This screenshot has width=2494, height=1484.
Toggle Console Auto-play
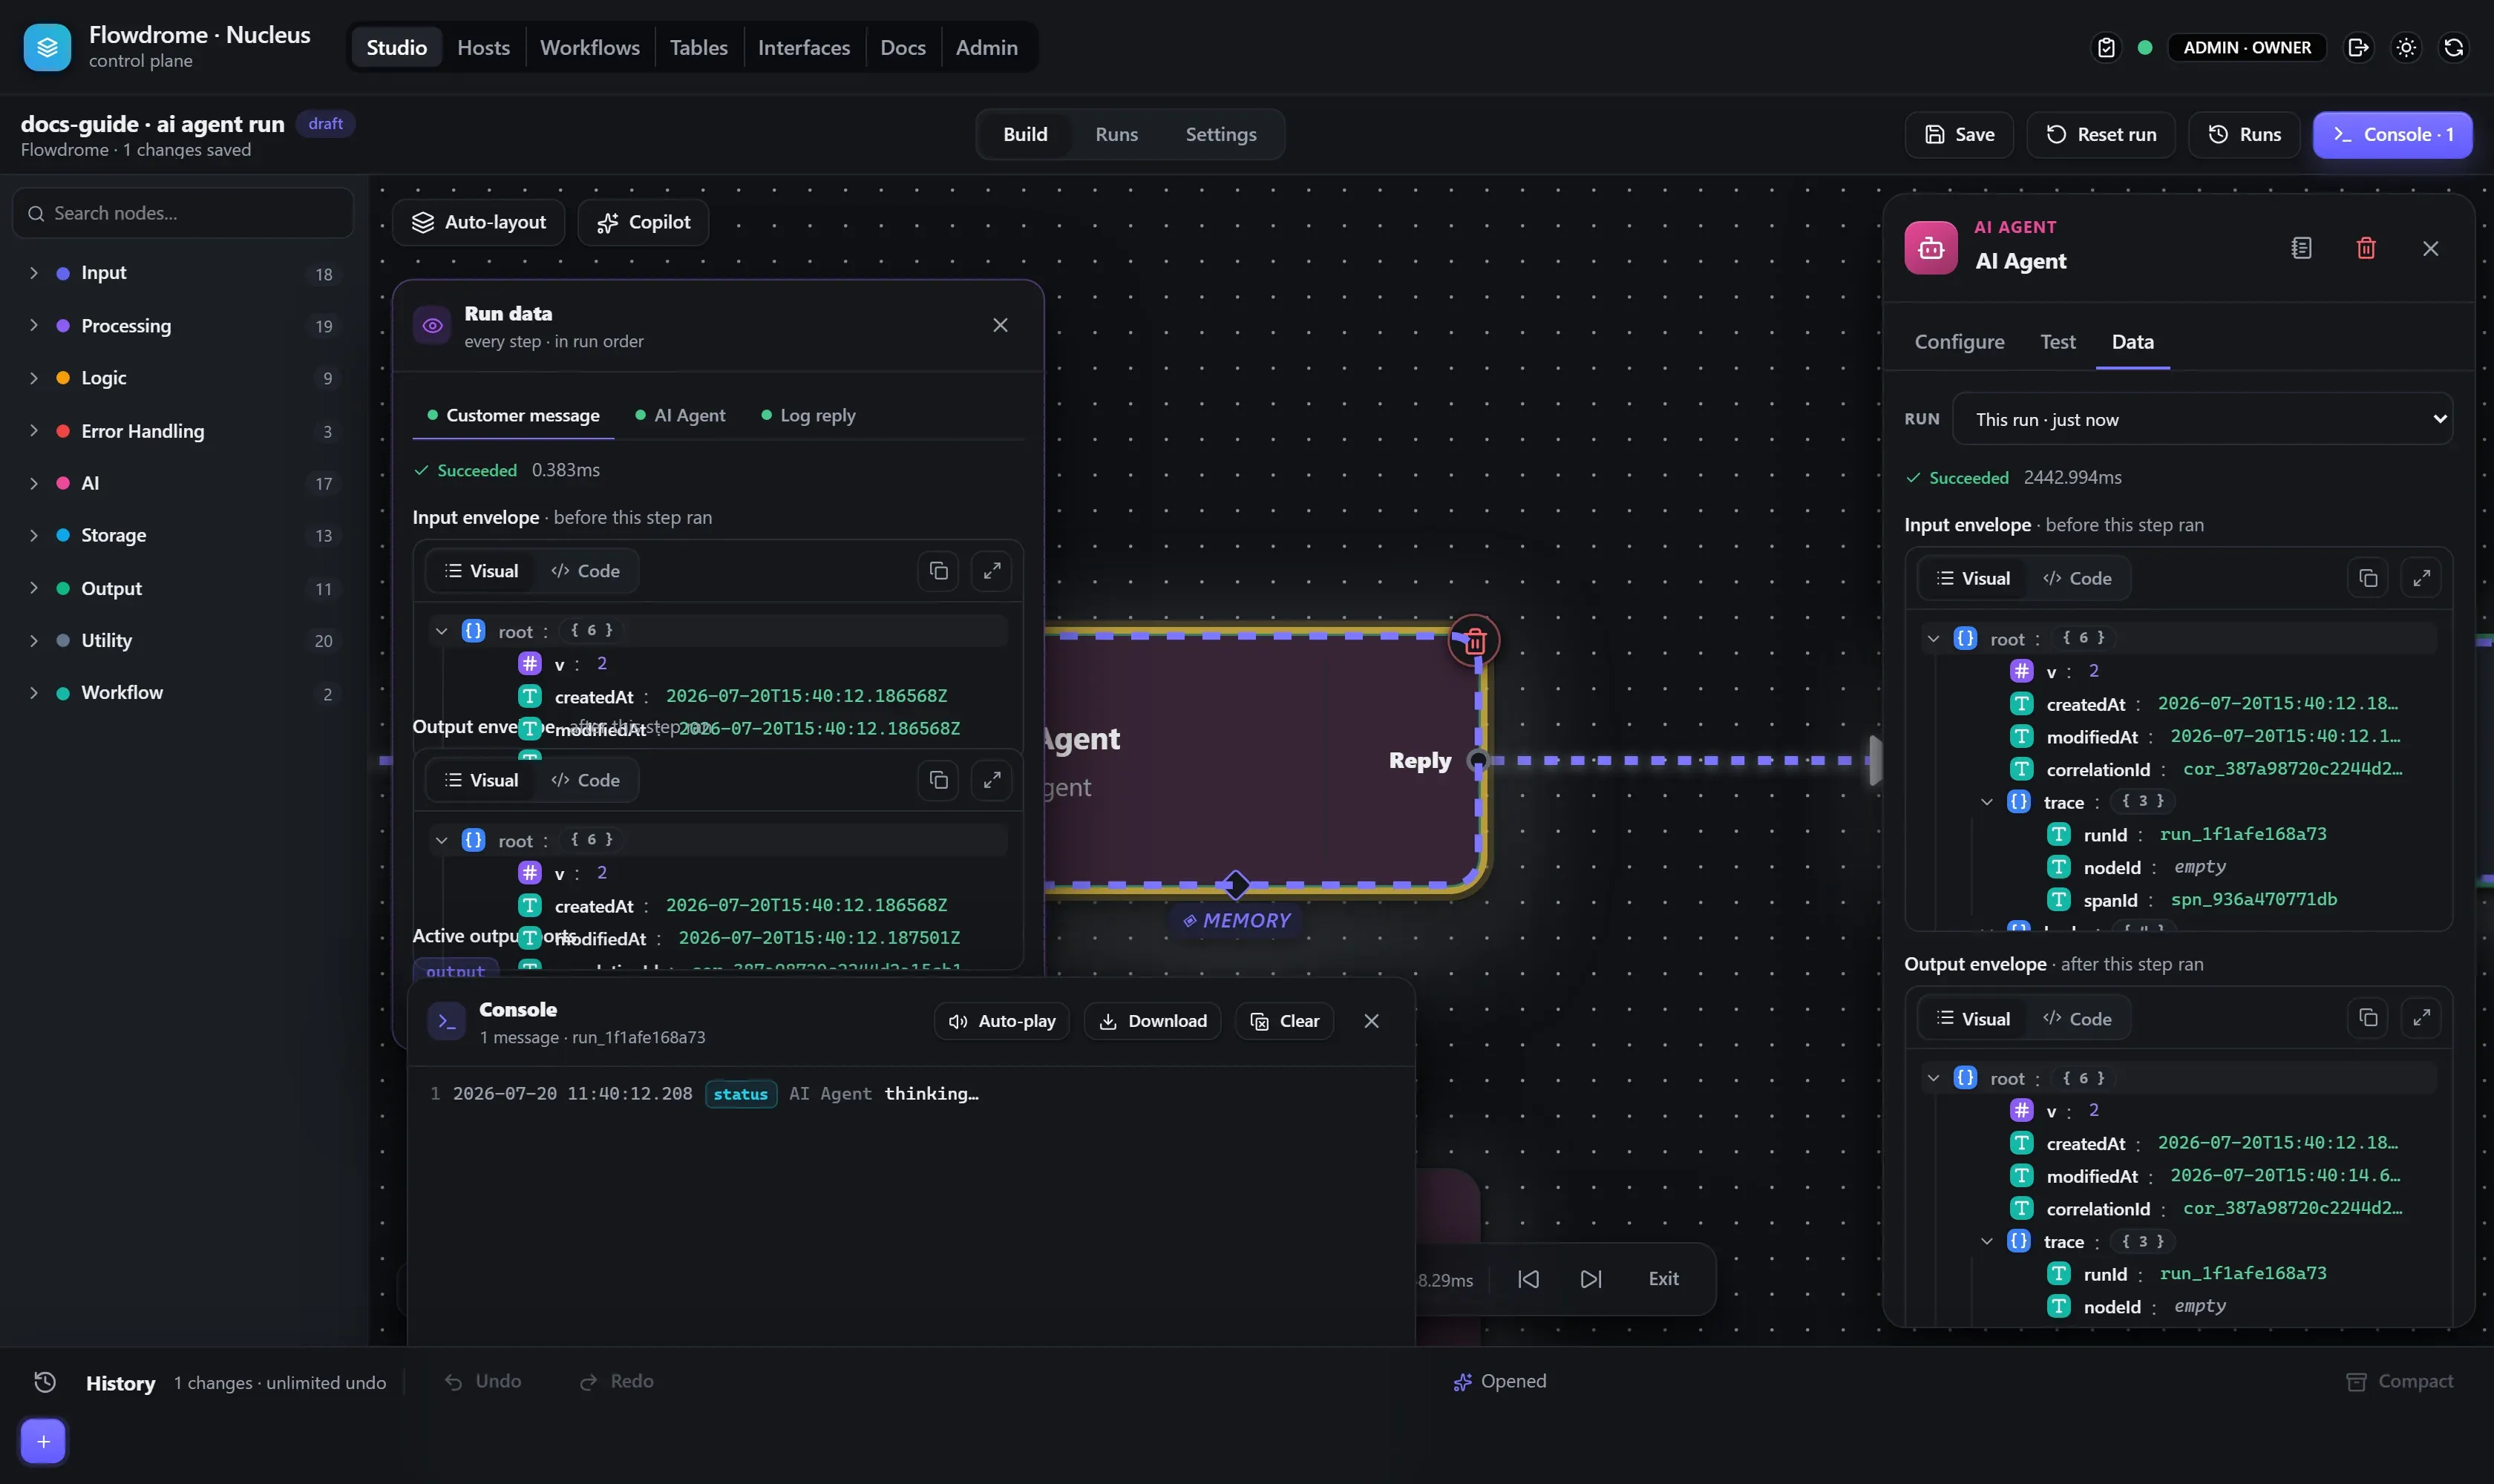click(x=1001, y=1021)
